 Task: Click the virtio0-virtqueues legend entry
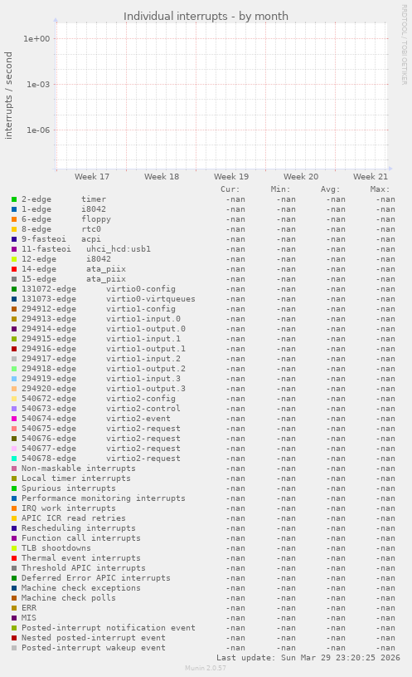(151, 299)
